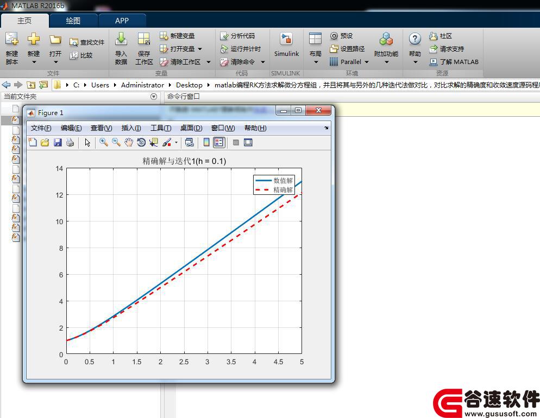This screenshot has width=540, height=418.
Task: Toggle Brush data tool in Figure
Action: point(167,142)
